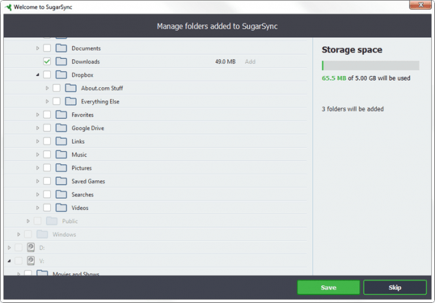This screenshot has height=303, width=435.
Task: Click the '65.5 MB' storage used text
Action: click(334, 79)
